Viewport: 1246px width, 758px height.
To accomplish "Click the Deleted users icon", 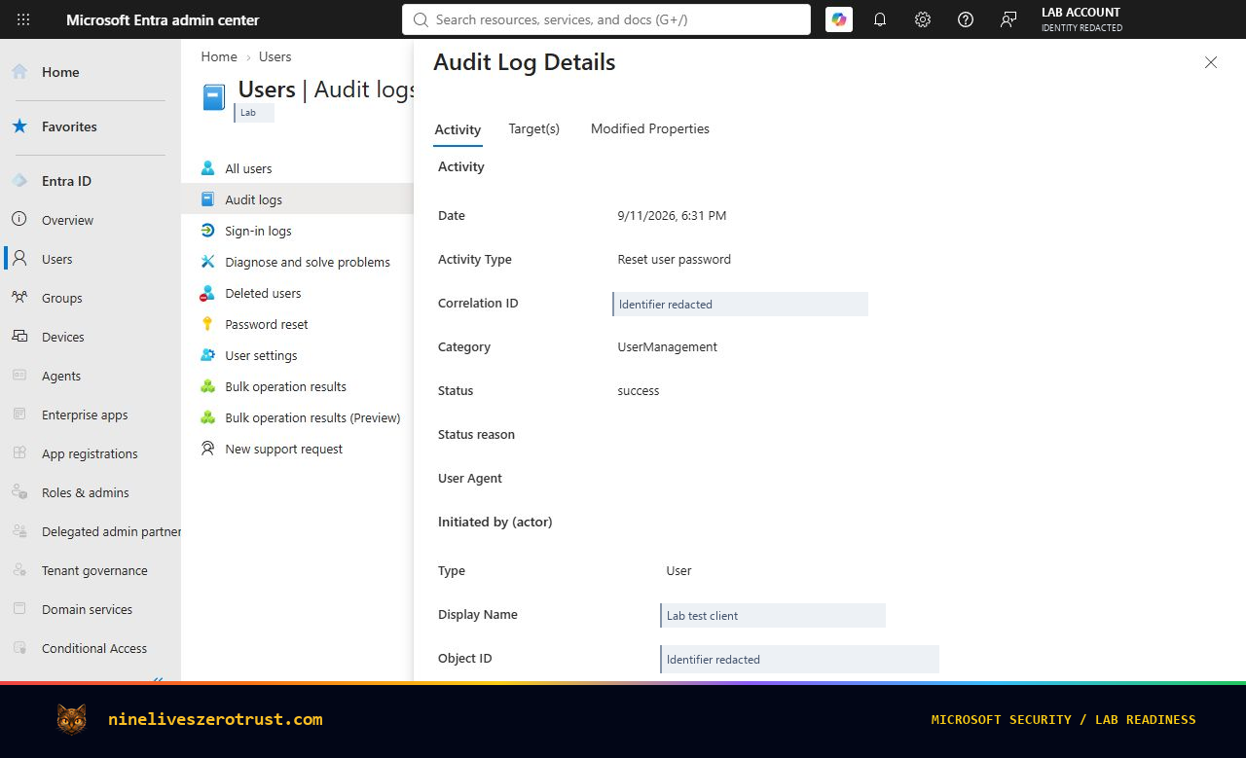I will (x=207, y=293).
